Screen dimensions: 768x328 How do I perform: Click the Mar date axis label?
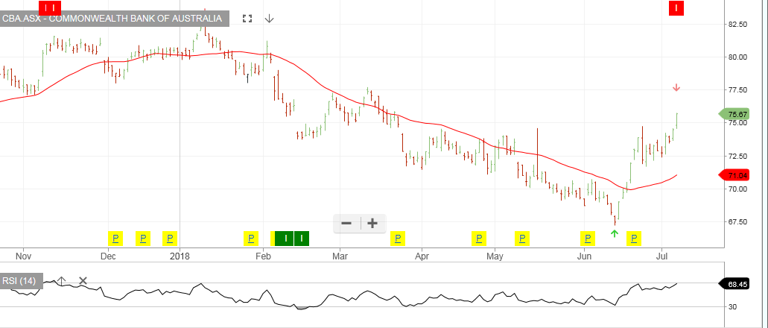pos(340,256)
